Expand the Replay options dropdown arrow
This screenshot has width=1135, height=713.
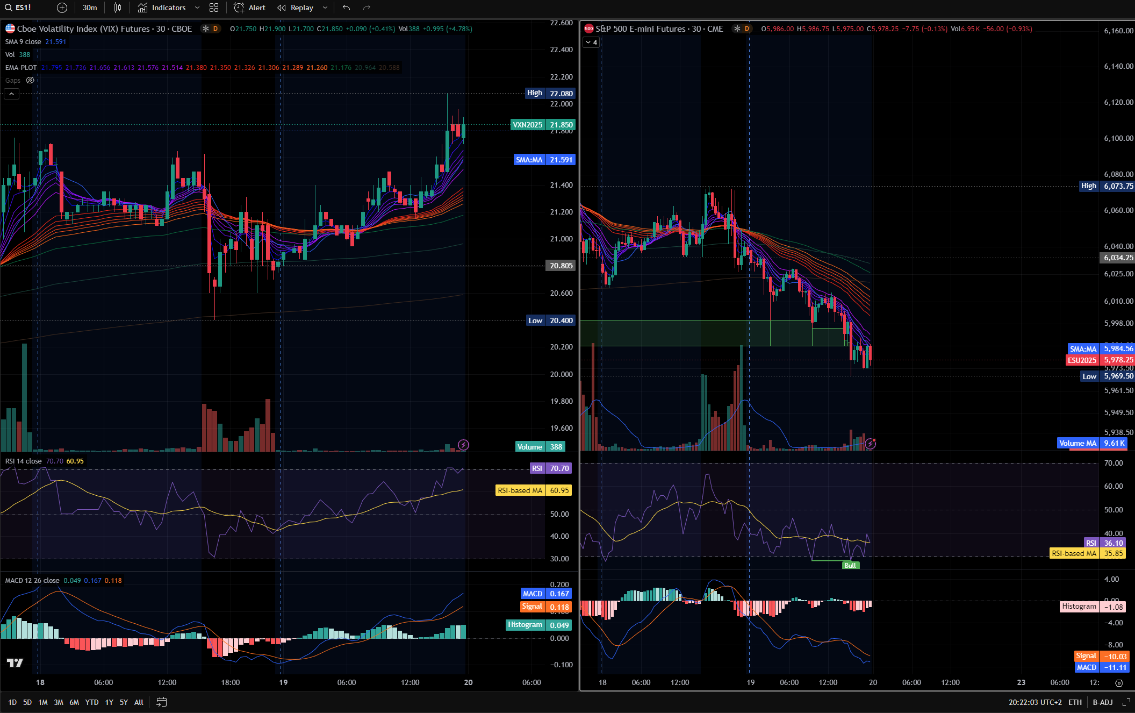(x=325, y=8)
